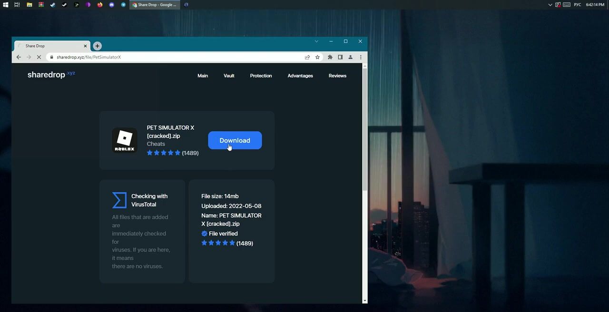Stop loading the page
This screenshot has width=609, height=312.
[x=39, y=57]
